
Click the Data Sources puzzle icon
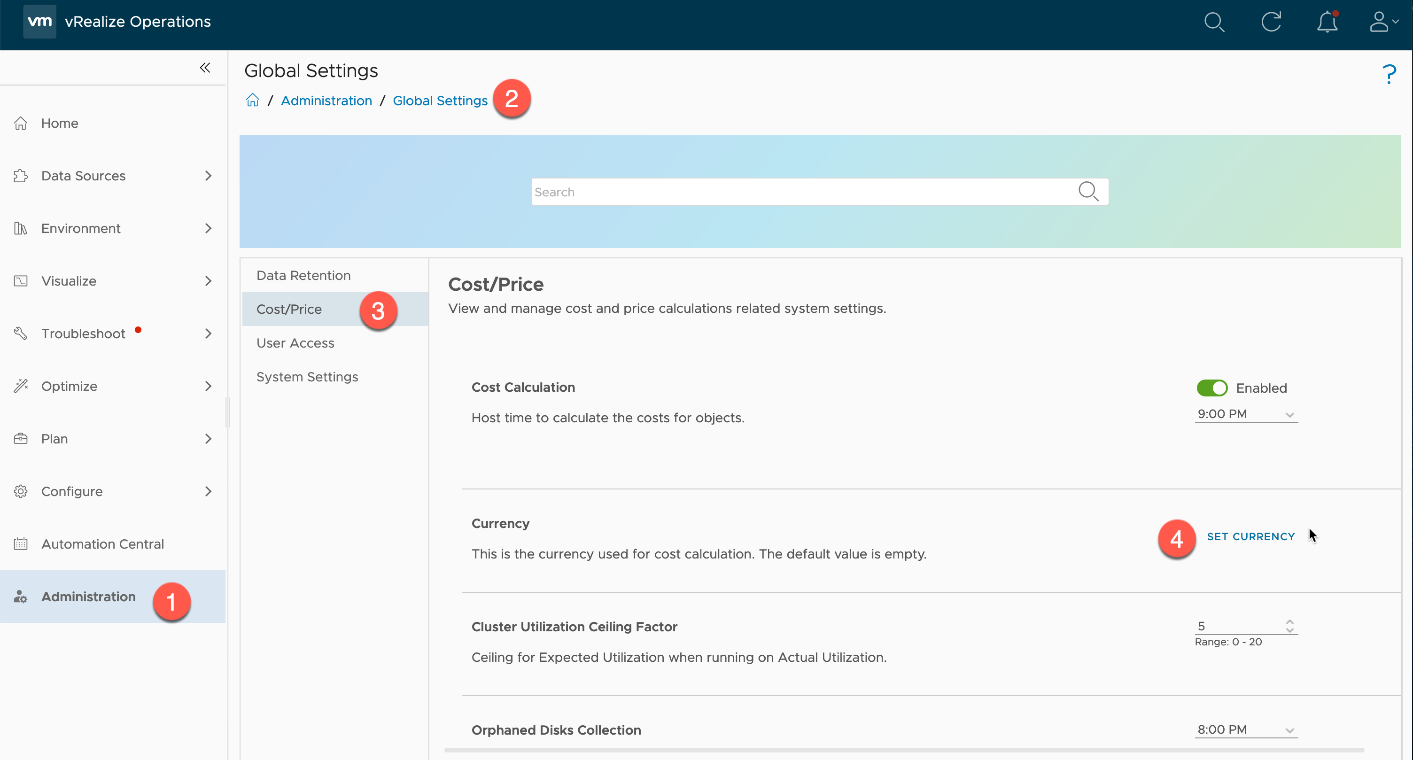[21, 176]
